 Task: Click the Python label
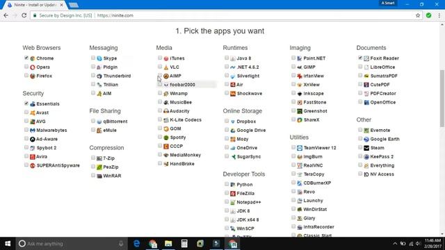point(245,185)
